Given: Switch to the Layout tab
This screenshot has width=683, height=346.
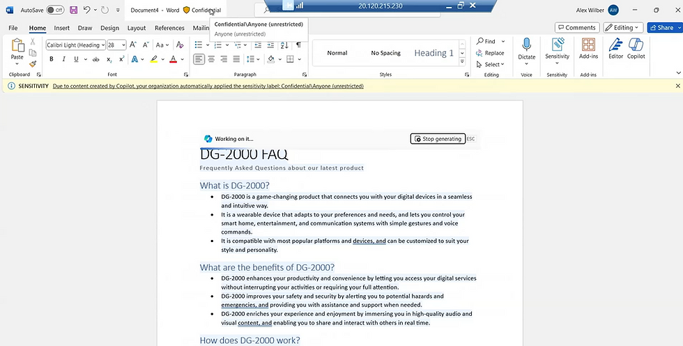Looking at the screenshot, I should [x=137, y=28].
